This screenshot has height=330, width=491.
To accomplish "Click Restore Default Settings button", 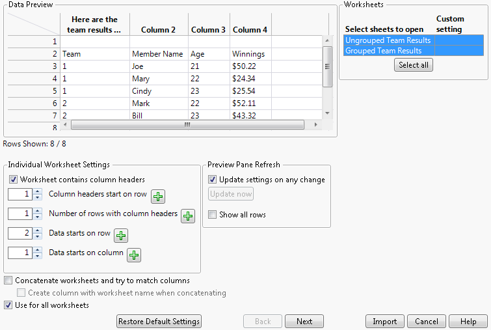I will pos(159,322).
